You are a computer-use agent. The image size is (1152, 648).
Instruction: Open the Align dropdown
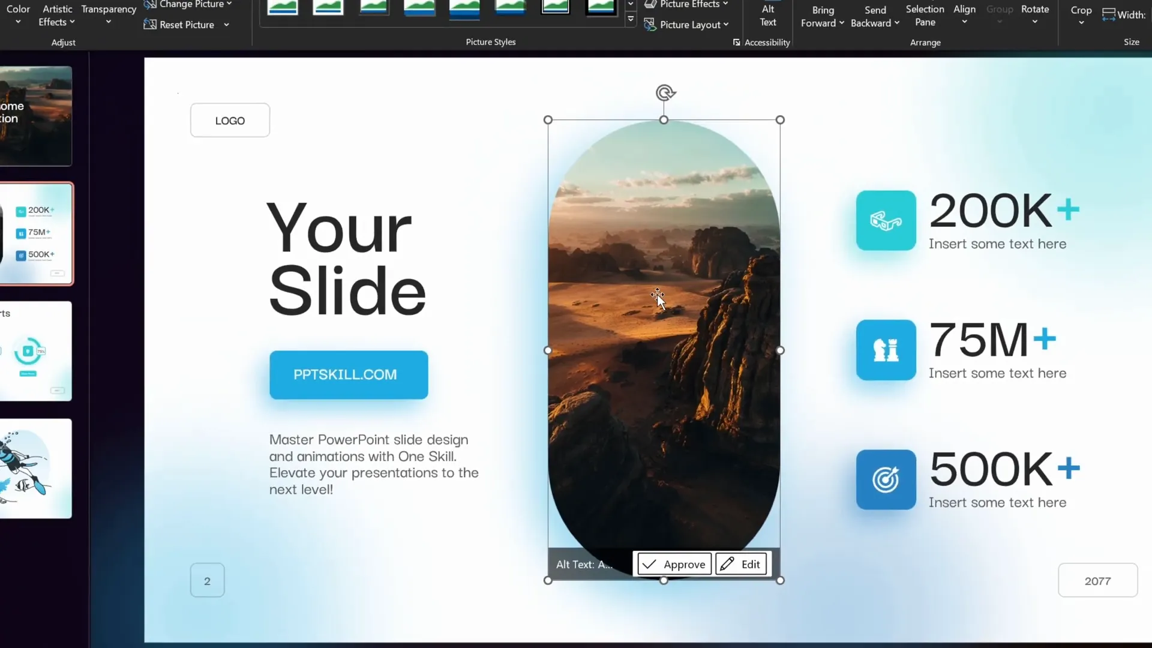pos(964,15)
